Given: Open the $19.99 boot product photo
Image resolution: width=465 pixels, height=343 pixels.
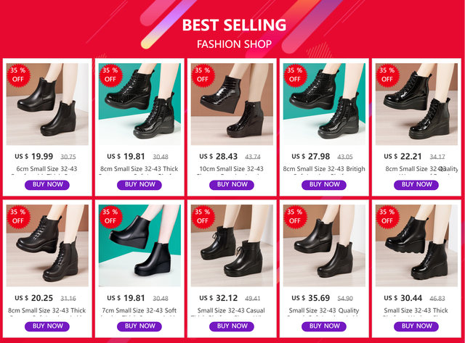Looking at the screenshot, I should [x=48, y=104].
